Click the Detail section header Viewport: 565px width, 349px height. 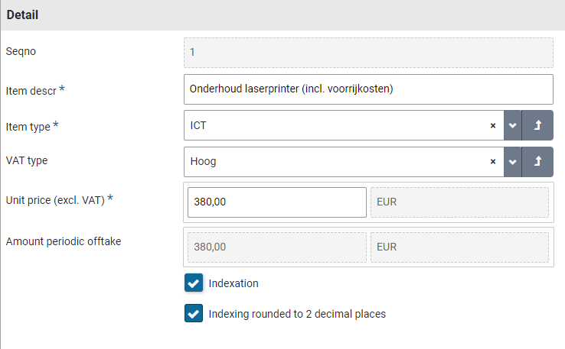23,15
